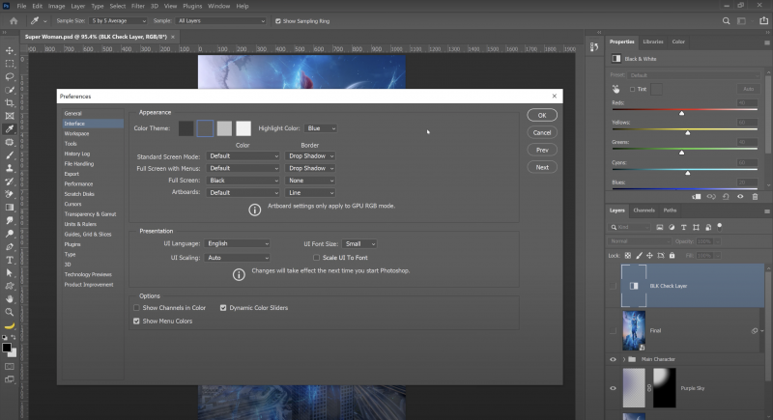This screenshot has height=420, width=773.
Task: Hide the Purple Sky layer
Action: (x=613, y=388)
